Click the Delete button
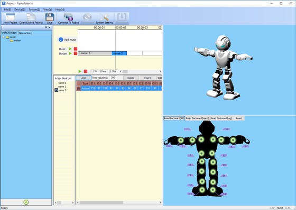This screenshot has width=296, height=210. [131, 78]
